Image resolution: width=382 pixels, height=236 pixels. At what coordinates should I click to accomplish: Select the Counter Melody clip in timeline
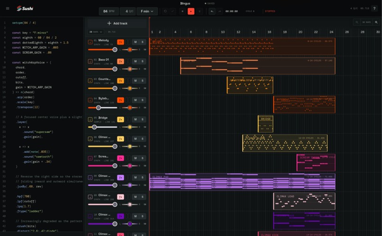pos(250,85)
